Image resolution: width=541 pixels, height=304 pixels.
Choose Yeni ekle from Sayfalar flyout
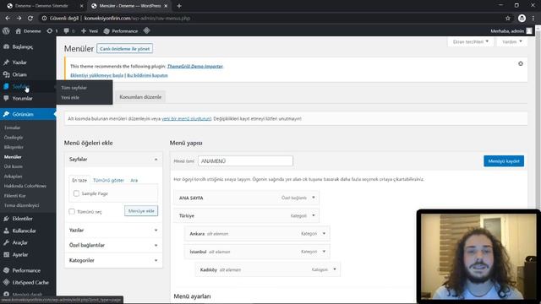coord(70,98)
